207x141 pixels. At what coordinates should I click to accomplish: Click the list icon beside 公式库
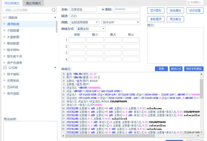click(x=5, y=68)
